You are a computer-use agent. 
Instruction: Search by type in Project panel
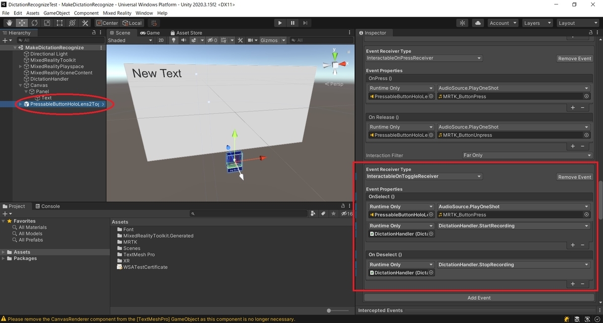(x=314, y=214)
